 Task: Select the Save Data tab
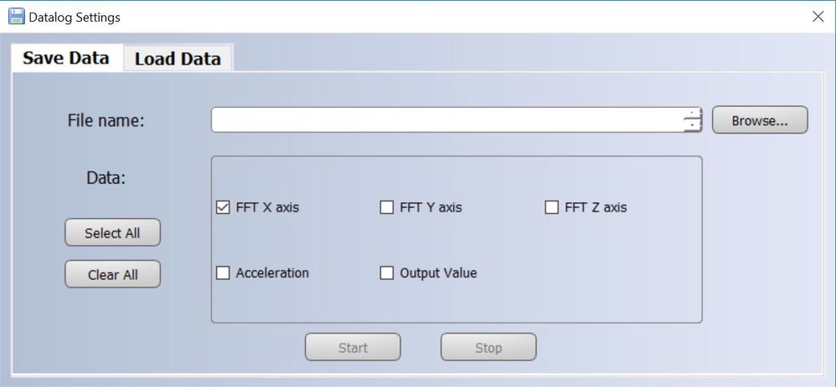66,58
